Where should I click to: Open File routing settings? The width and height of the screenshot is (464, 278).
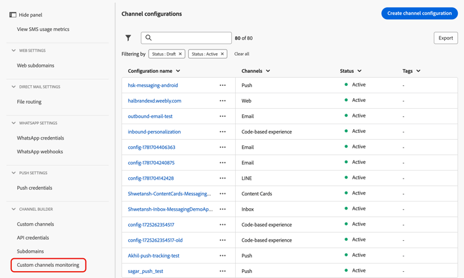tap(29, 102)
